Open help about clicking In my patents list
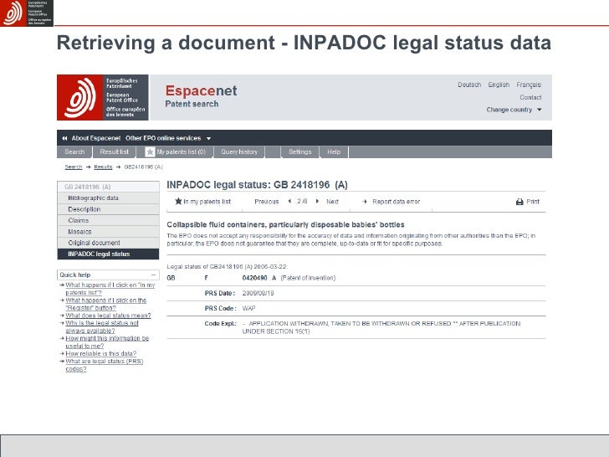 click(x=110, y=289)
